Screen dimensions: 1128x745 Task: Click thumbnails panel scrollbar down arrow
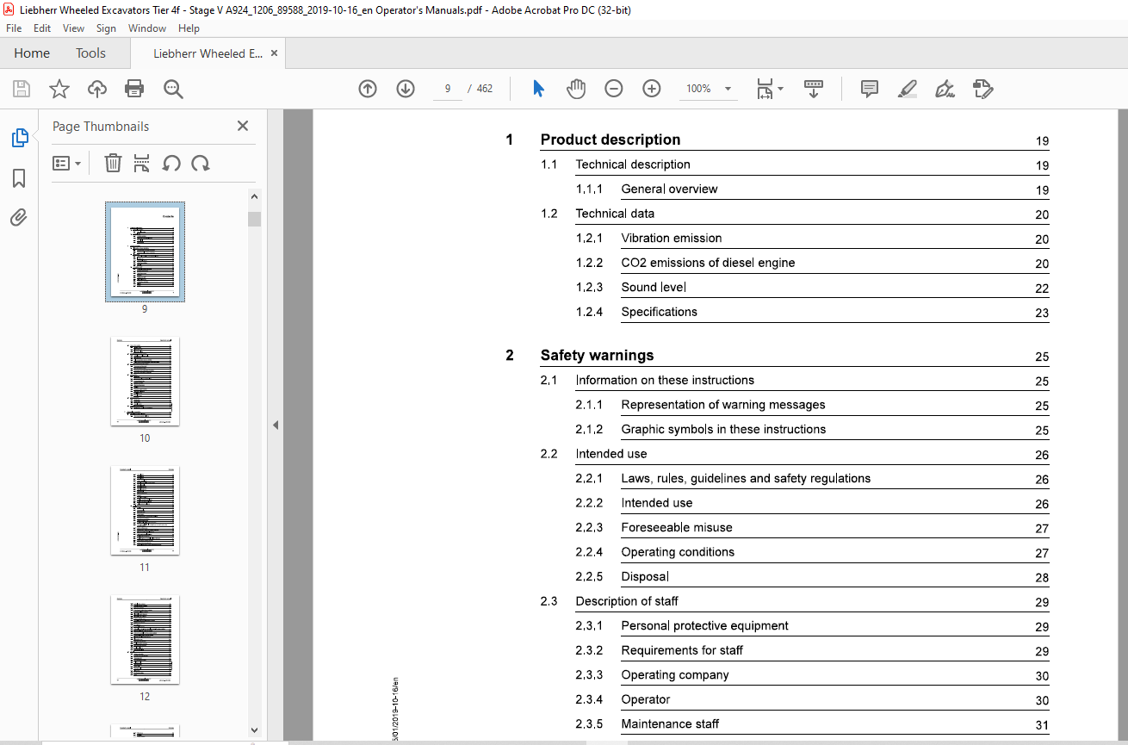tap(254, 730)
